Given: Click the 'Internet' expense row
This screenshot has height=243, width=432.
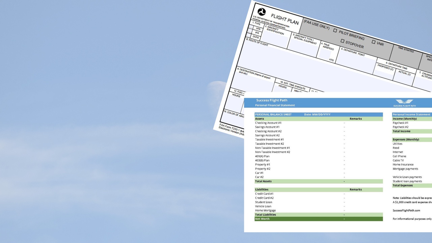Looking at the screenshot, I should 412,152.
